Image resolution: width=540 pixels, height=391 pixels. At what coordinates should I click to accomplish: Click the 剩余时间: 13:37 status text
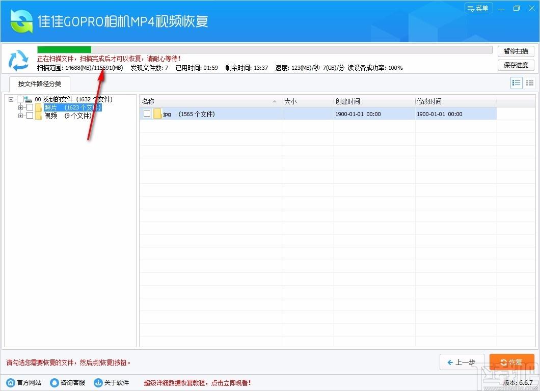click(x=247, y=68)
